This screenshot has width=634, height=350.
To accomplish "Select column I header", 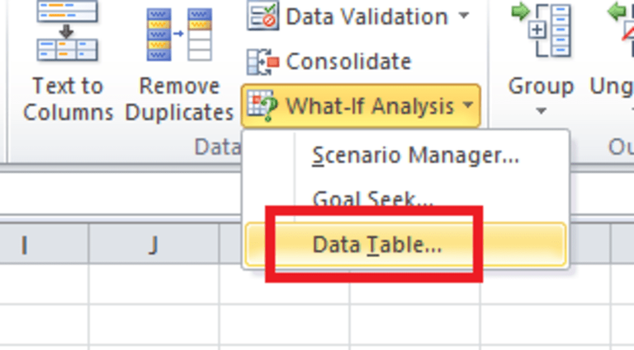I will tap(25, 245).
